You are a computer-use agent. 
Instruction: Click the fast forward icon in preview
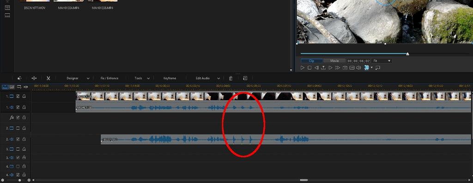pos(338,68)
